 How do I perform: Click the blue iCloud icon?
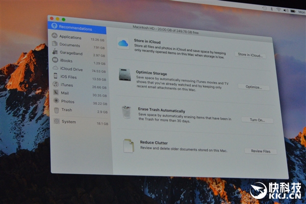(x=123, y=43)
